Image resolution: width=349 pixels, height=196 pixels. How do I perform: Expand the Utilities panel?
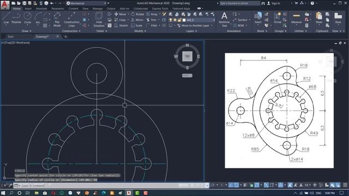300,31
